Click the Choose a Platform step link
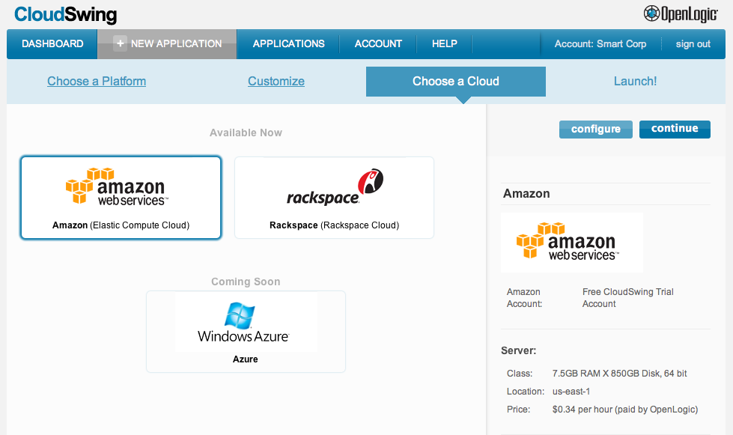 [97, 82]
